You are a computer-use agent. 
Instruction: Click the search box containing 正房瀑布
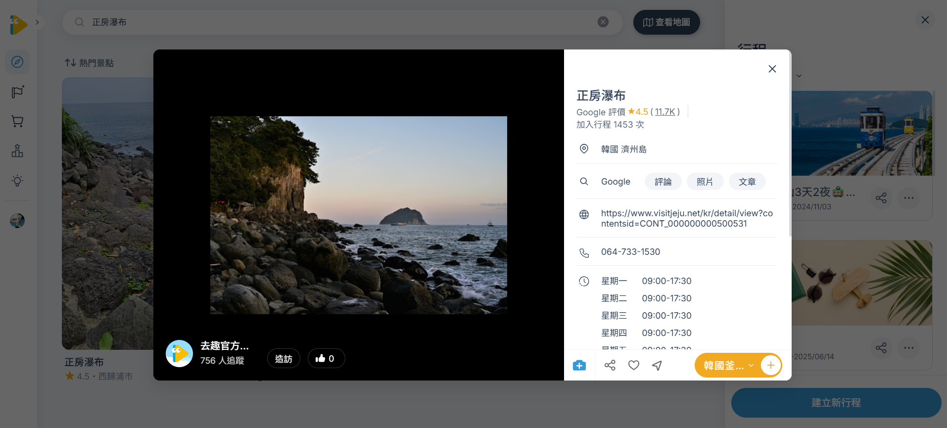point(342,22)
